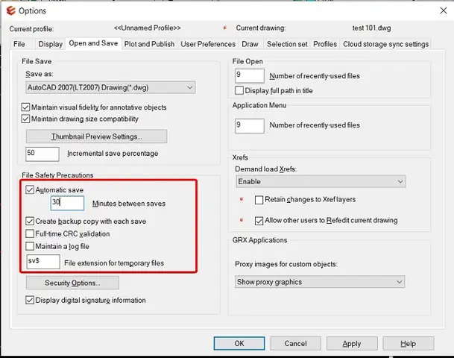Image resolution: width=454 pixels, height=358 pixels.
Task: Click drawing icon next to Retain changes option
Action: [242, 199]
